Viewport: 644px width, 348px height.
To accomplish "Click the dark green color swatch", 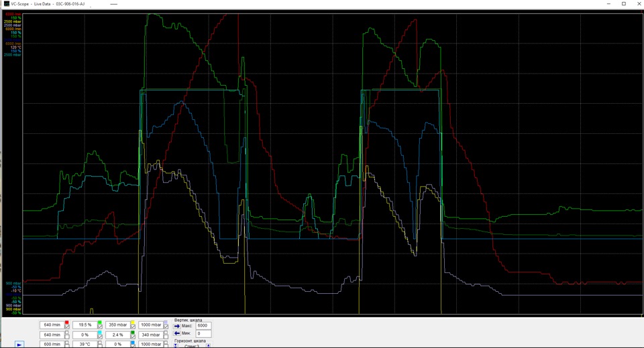I will 133,333.
